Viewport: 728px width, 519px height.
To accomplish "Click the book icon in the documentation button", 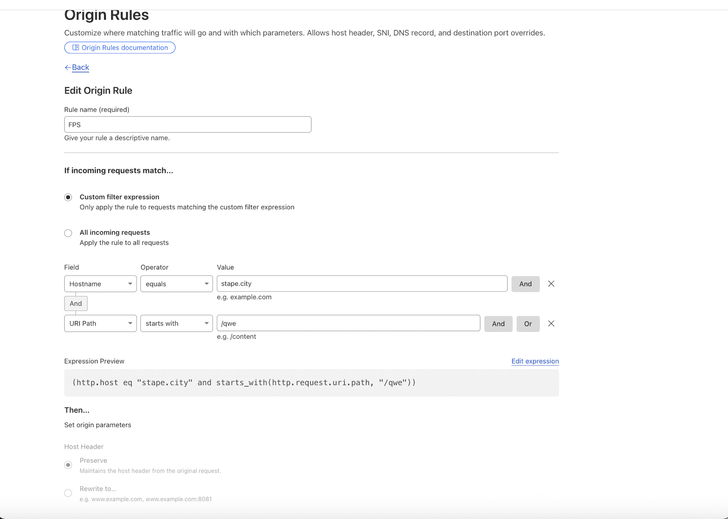I will tap(75, 47).
